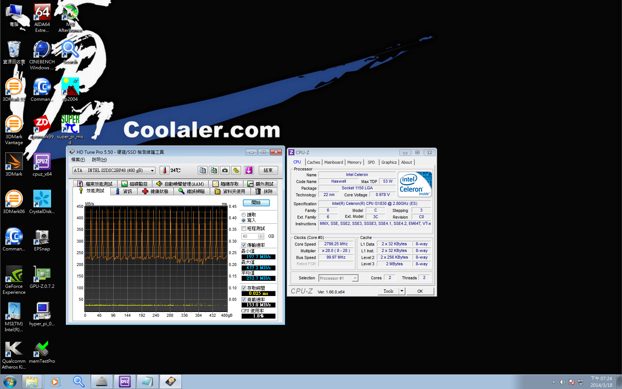The height and width of the screenshot is (389, 622).
Task: Click HD Tune copy text to clipboard icon
Action: click(203, 170)
